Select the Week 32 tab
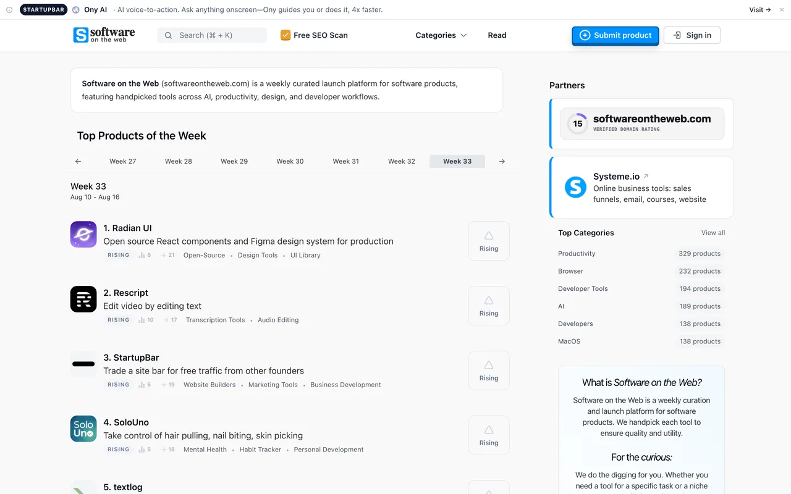 pos(402,161)
